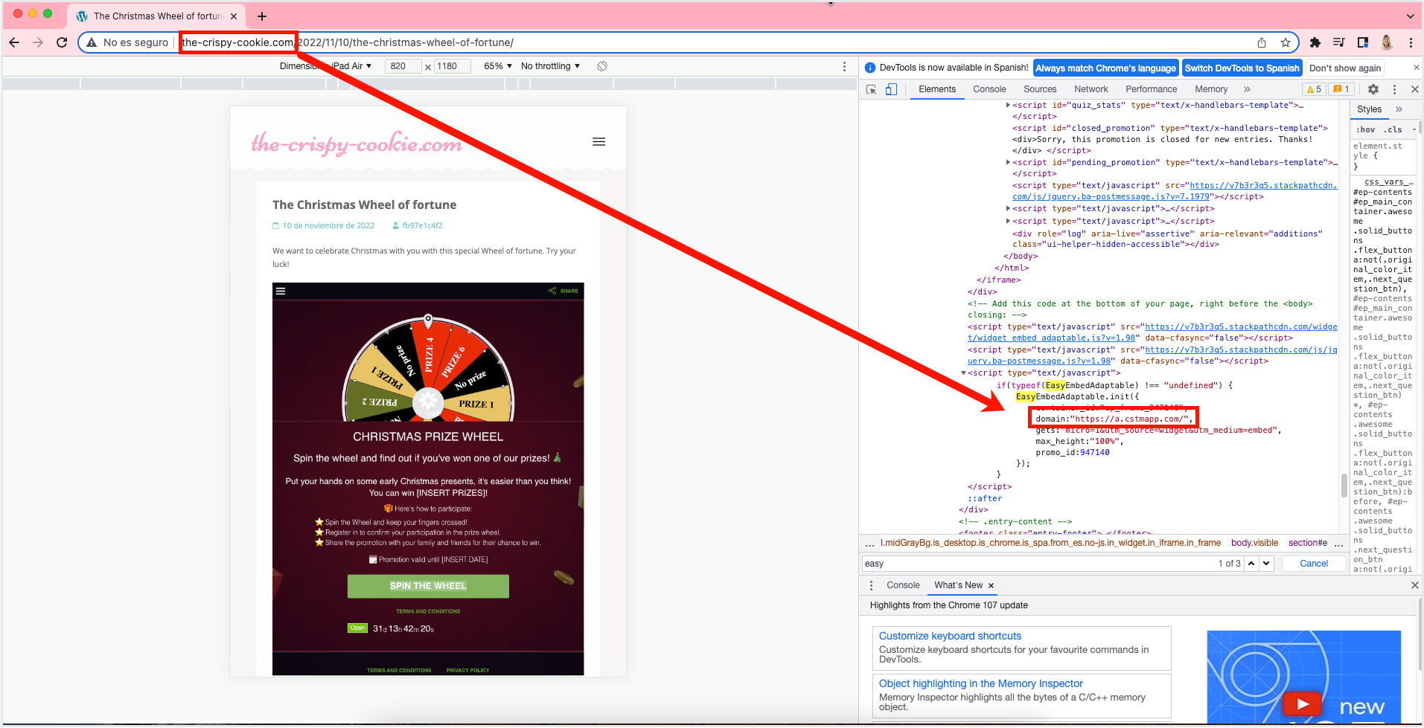Close the What's New drawer tab

[991, 585]
